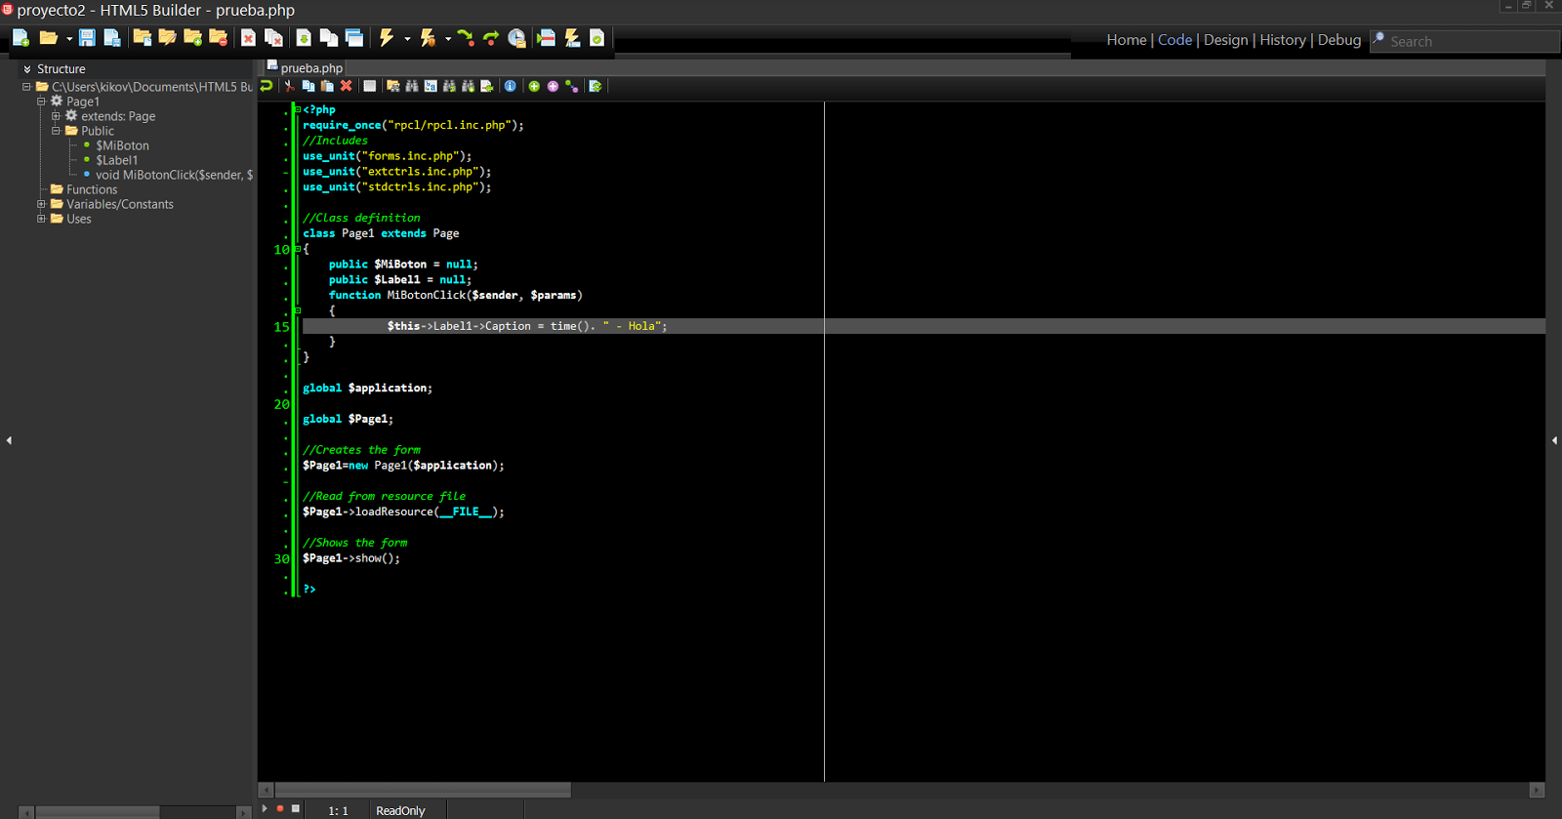1562x819 pixels.
Task: Click the scissors Cut icon
Action: tap(289, 86)
